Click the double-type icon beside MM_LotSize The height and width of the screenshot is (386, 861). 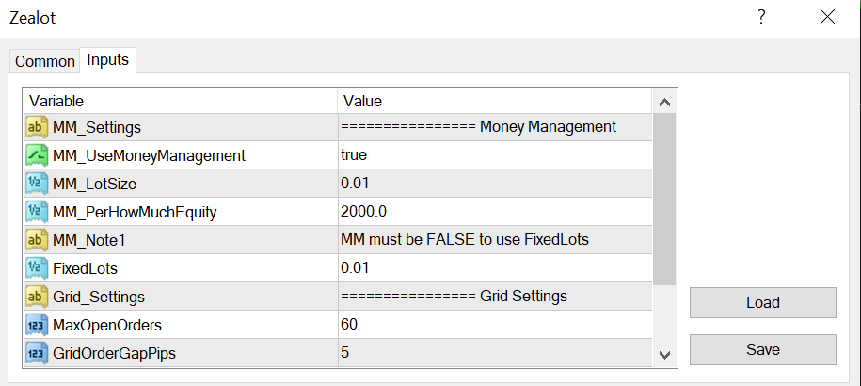(x=37, y=184)
